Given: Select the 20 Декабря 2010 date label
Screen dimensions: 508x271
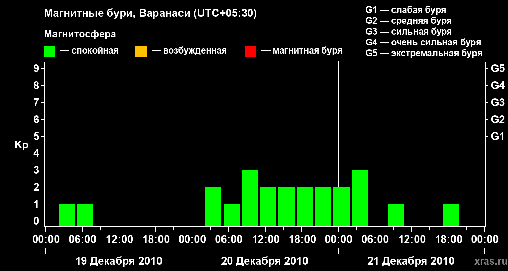Looking at the screenshot, I should click(x=265, y=261).
